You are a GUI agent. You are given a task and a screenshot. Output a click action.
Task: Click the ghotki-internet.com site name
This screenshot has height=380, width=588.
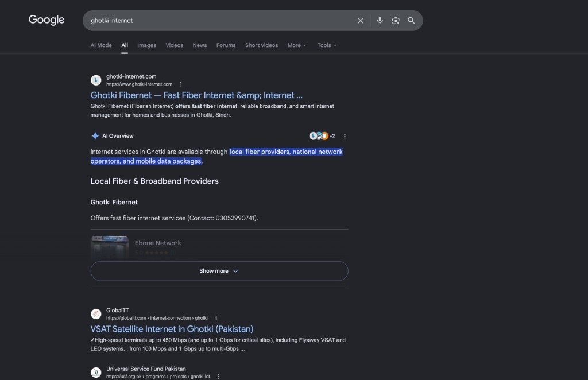tap(131, 76)
